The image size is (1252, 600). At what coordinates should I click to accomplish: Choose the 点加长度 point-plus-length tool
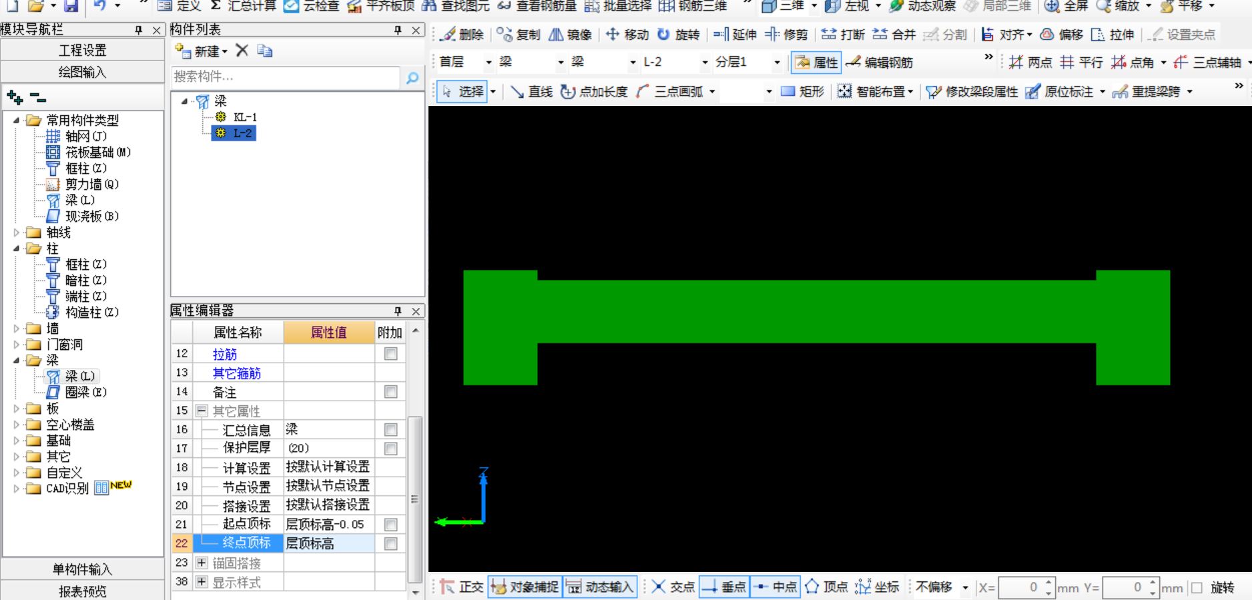[x=595, y=91]
